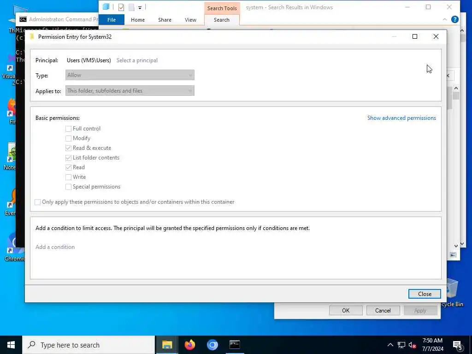Enable the Write permission checkbox

[x=68, y=177]
